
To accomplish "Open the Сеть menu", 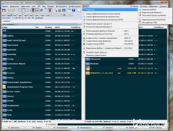I will 34,6.
